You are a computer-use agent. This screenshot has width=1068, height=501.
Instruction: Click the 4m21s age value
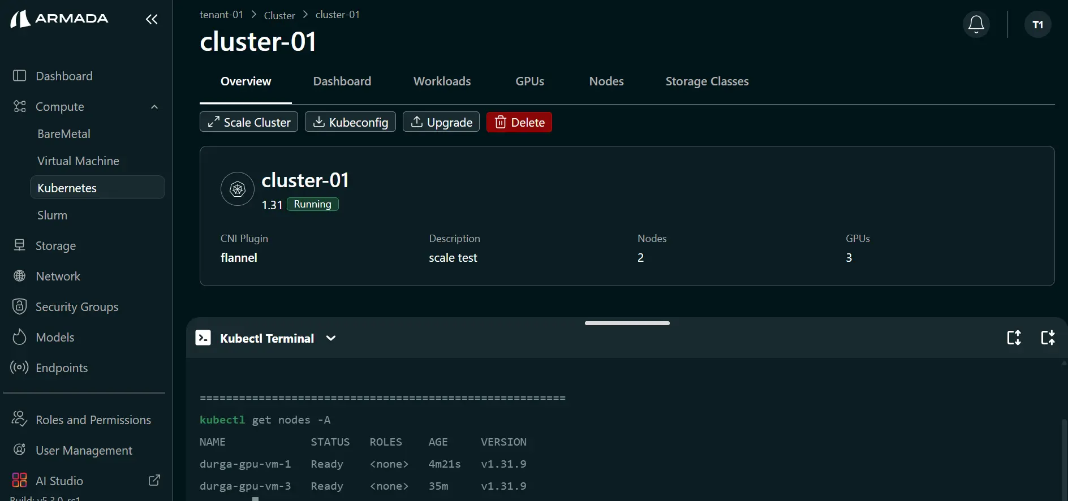point(445,464)
